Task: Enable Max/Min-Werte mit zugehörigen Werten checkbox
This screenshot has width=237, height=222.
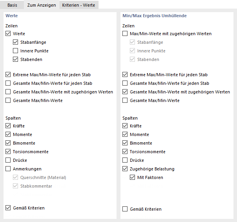Action: 125,34
